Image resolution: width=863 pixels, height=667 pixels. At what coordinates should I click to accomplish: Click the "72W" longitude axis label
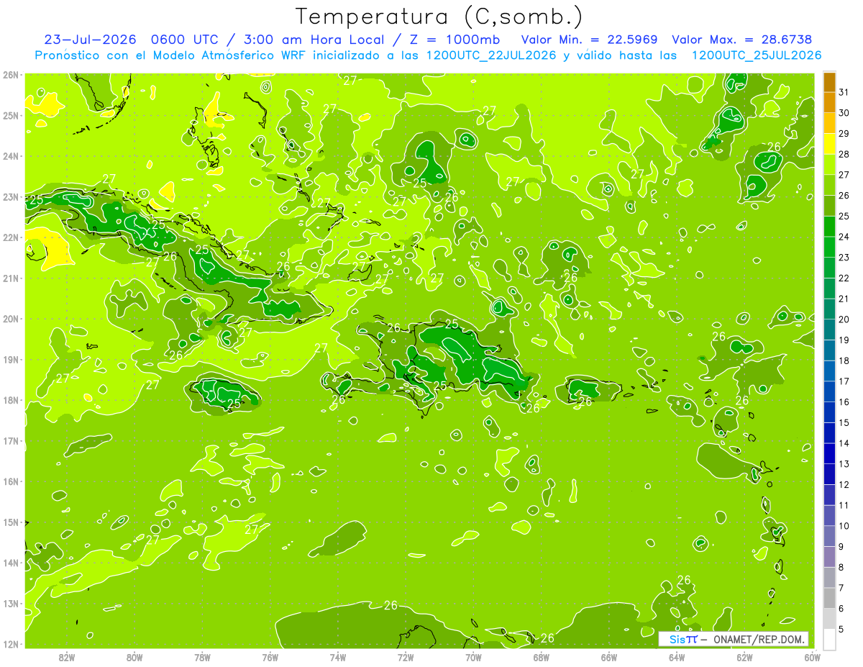coord(406,656)
